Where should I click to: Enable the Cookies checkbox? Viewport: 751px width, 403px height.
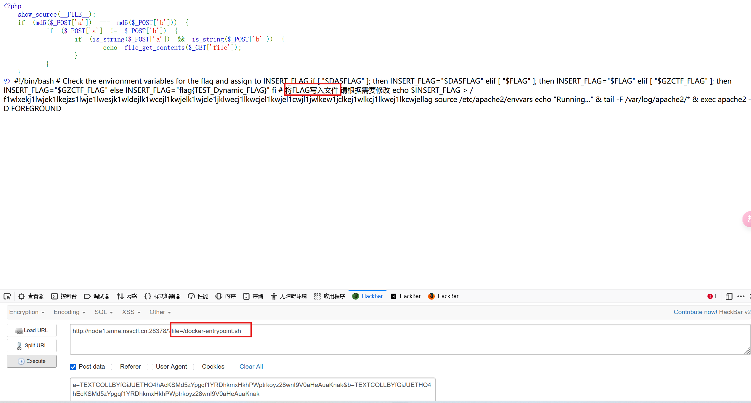click(x=196, y=367)
